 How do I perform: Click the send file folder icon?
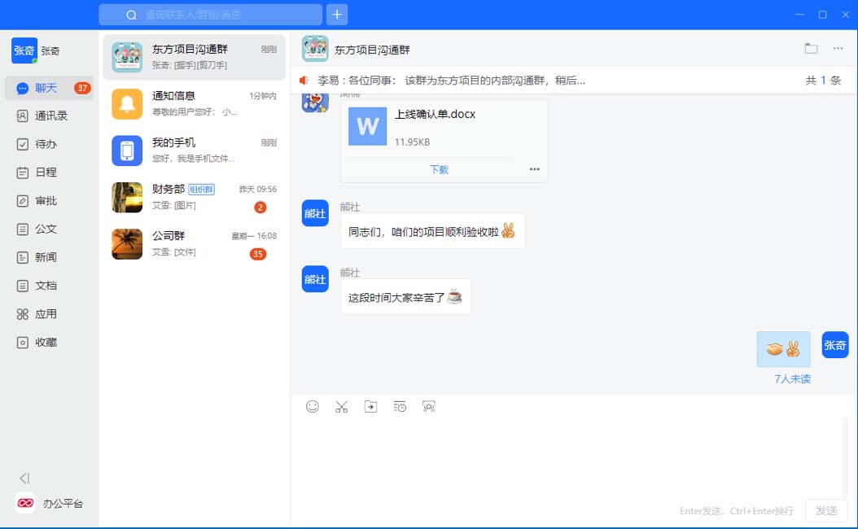point(370,407)
